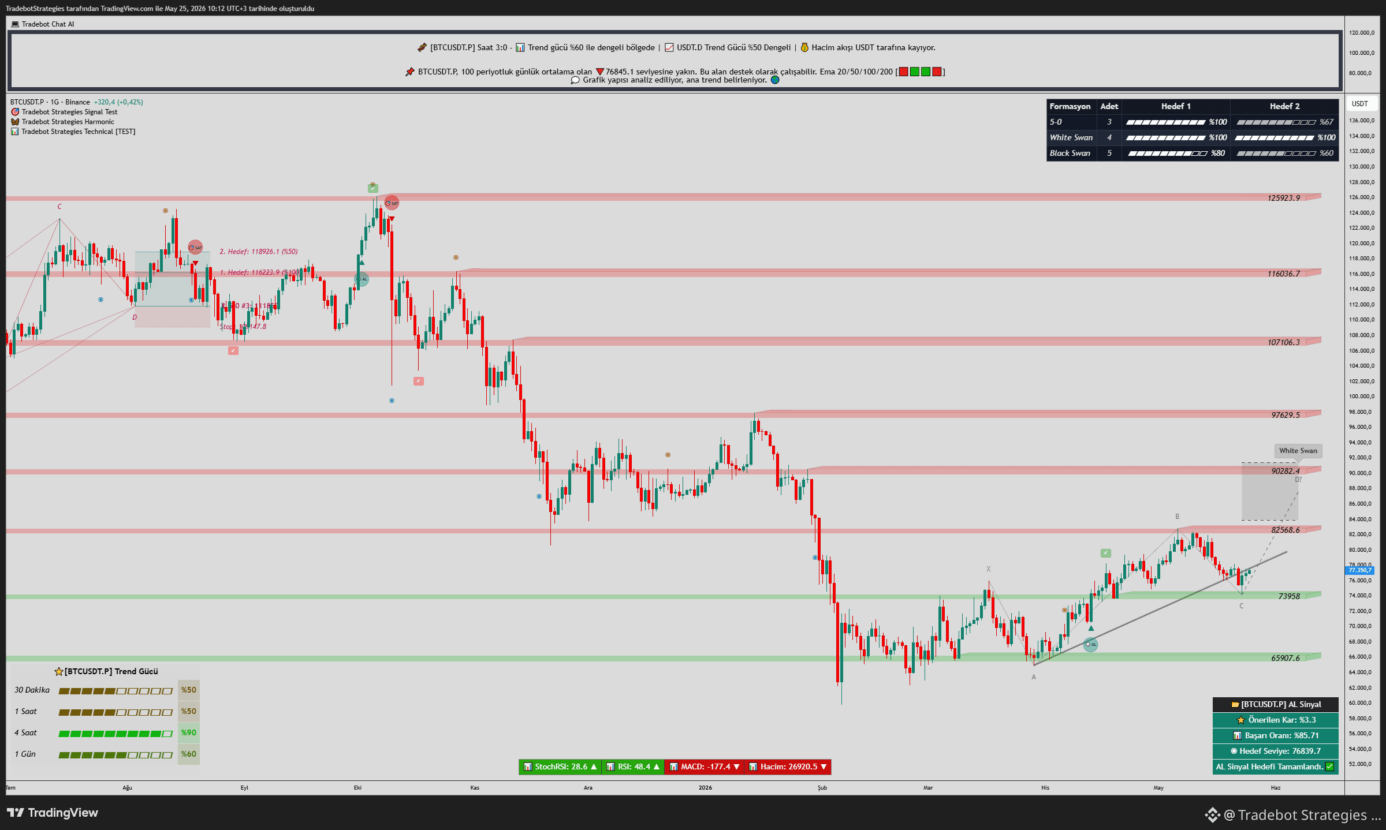
Task: Click the Tradebot Strategies Signal Test legend
Action: 69,112
